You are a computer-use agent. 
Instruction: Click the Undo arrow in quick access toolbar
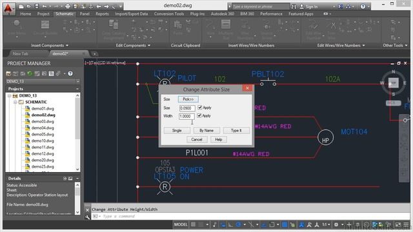tap(45, 6)
